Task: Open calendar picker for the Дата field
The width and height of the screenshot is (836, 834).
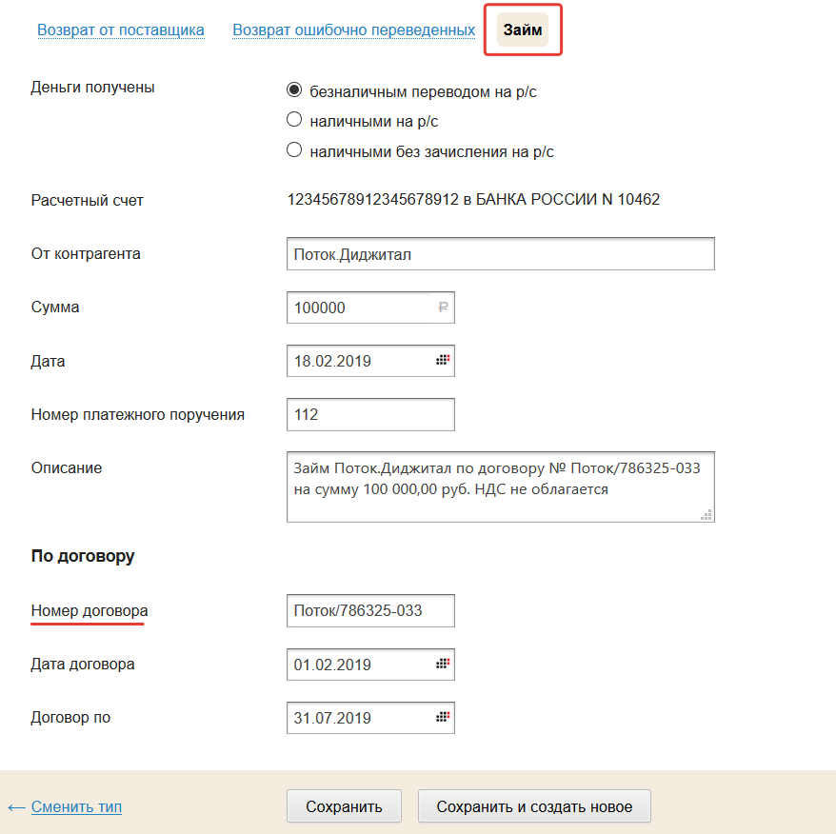Action: 443,361
